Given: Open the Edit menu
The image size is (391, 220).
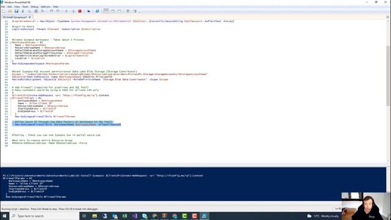Looking at the screenshot, I should point(10,7).
